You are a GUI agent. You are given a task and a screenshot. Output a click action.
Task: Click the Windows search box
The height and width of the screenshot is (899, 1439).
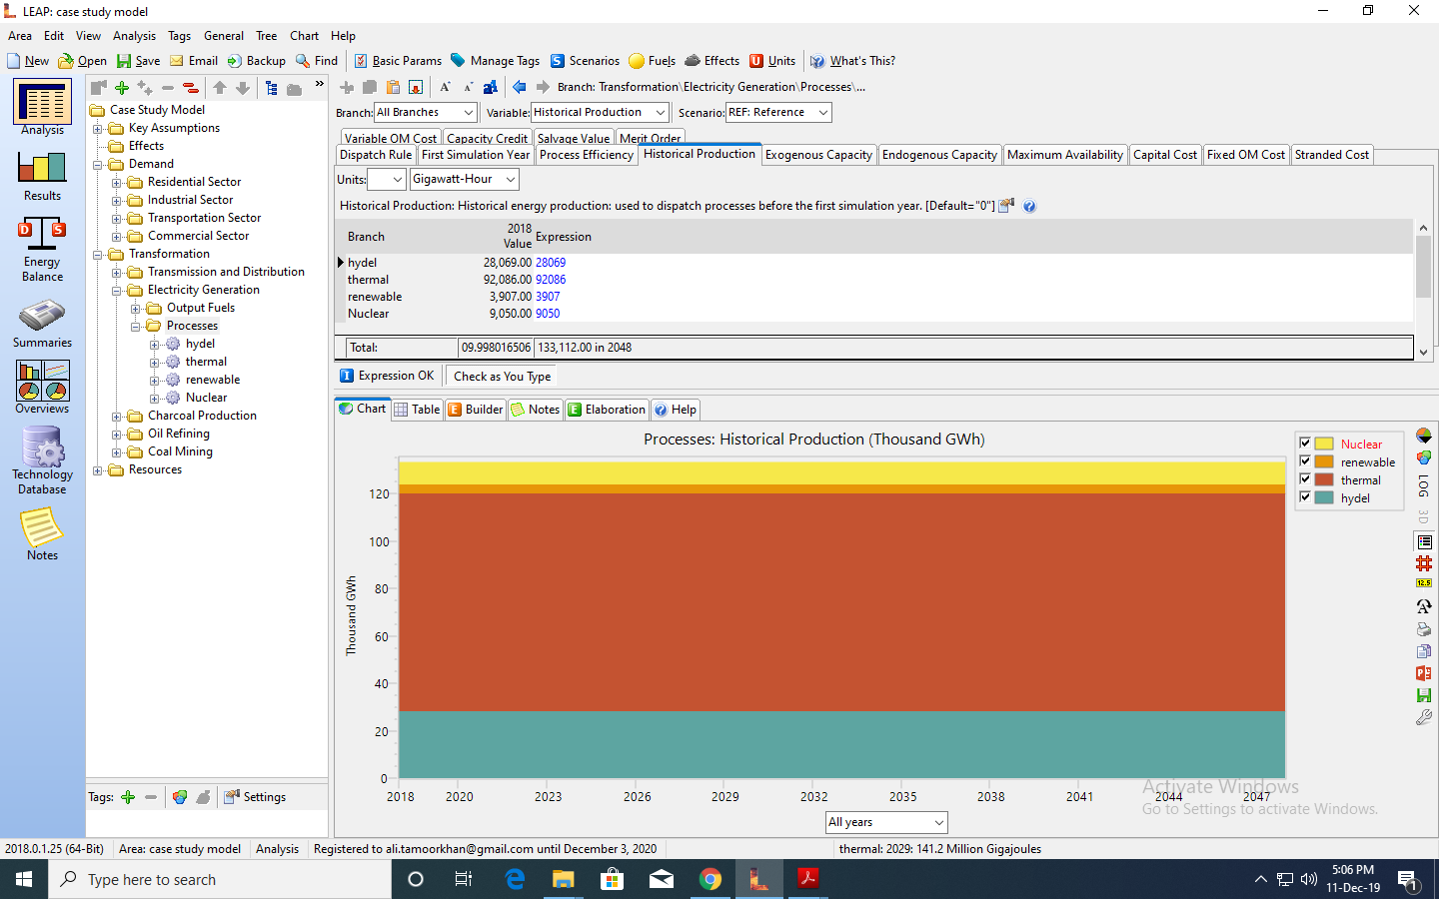(220, 880)
